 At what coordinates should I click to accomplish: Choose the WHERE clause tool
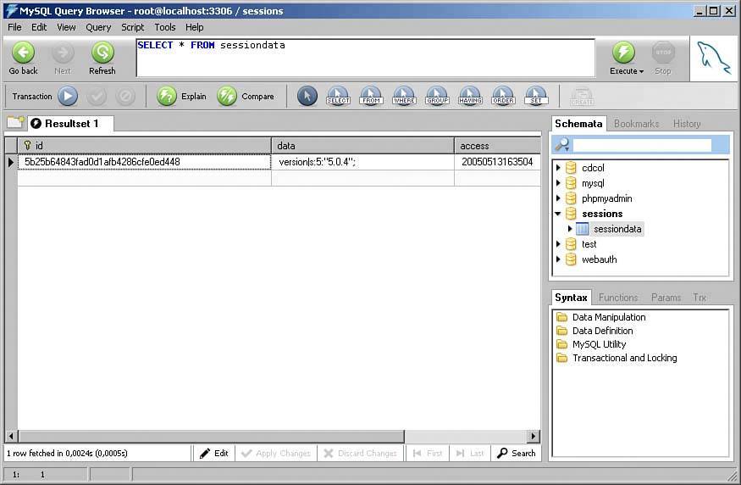pyautogui.click(x=404, y=96)
